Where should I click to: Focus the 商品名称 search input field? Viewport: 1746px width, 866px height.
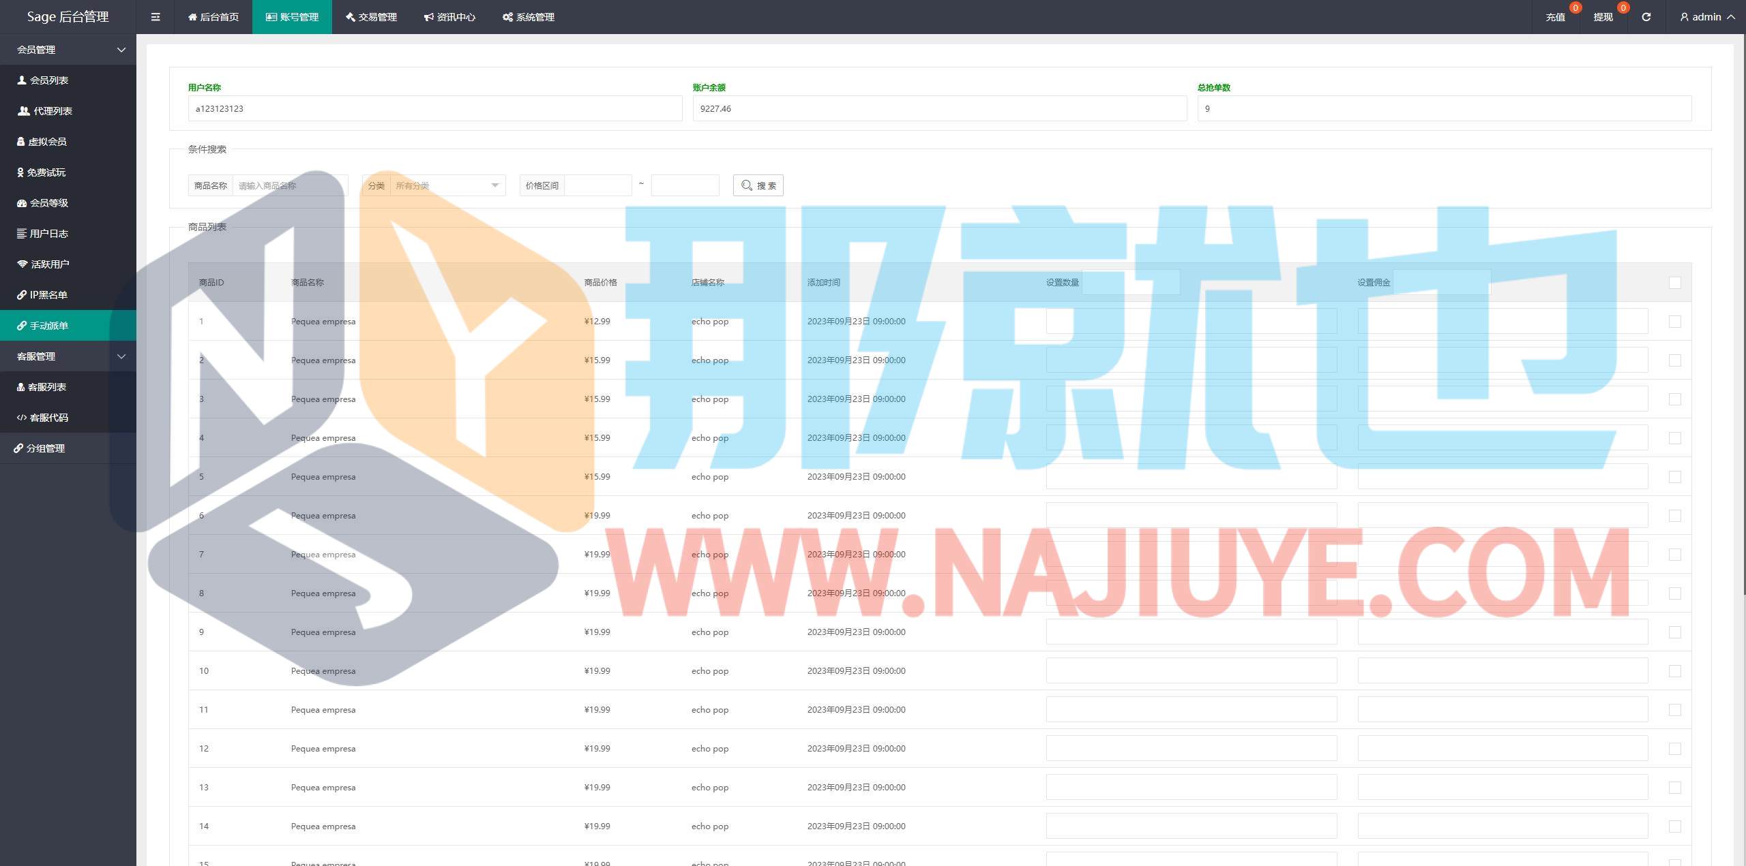pos(290,185)
